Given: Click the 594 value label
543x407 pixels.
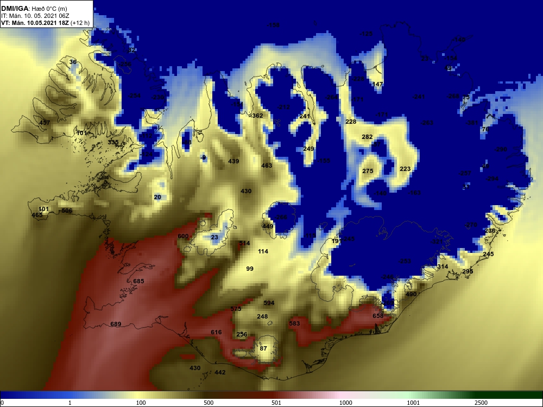Looking at the screenshot, I should (x=269, y=303).
